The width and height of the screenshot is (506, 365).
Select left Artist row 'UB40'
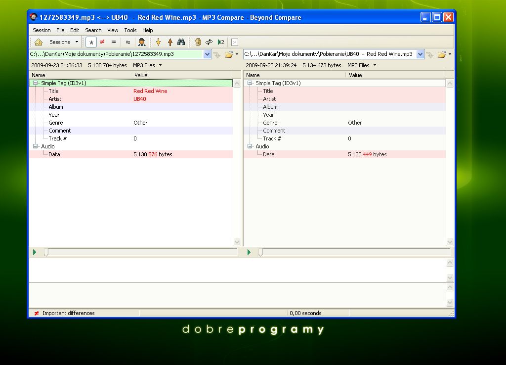click(x=131, y=99)
